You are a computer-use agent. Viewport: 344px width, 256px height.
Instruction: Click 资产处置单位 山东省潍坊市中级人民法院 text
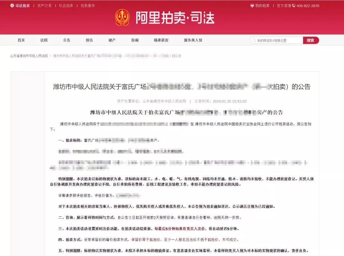tap(152, 101)
